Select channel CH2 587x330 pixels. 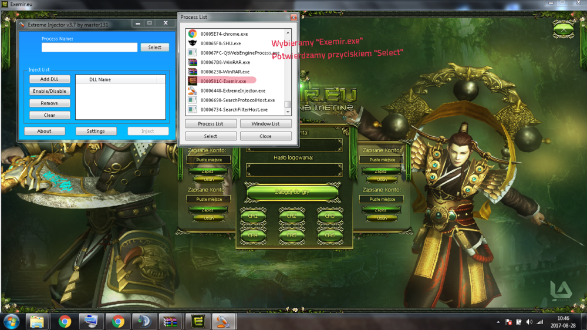click(291, 216)
